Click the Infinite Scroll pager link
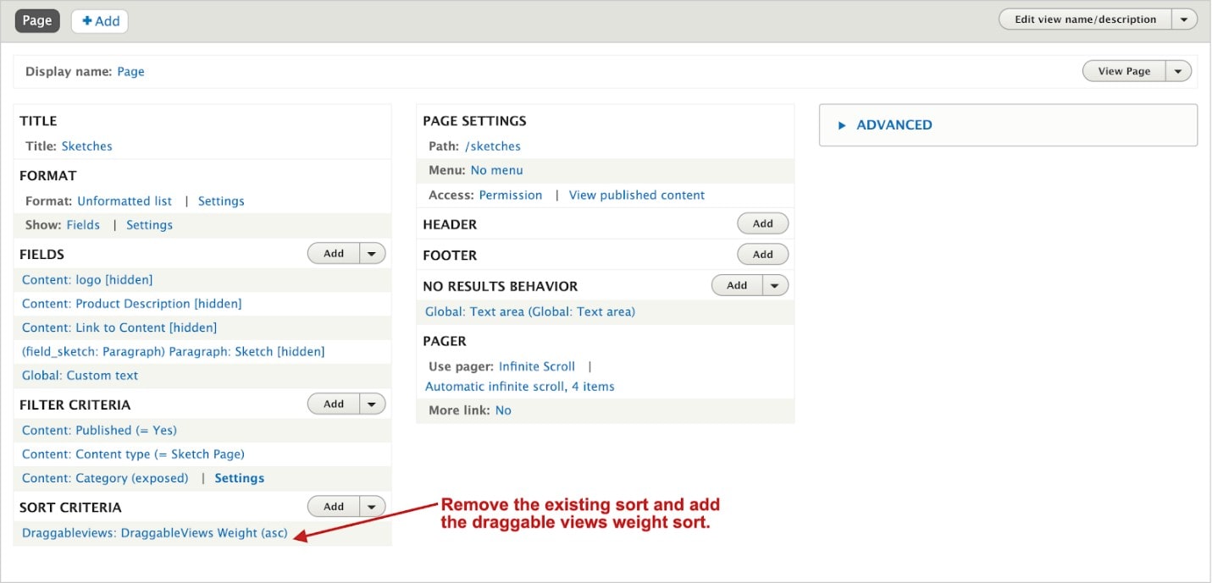This screenshot has width=1212, height=583. [x=537, y=367]
